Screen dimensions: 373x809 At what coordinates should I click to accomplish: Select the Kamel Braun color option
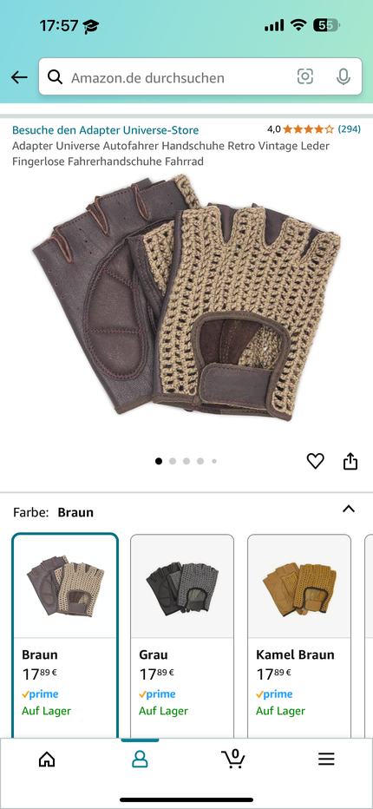[x=299, y=635]
